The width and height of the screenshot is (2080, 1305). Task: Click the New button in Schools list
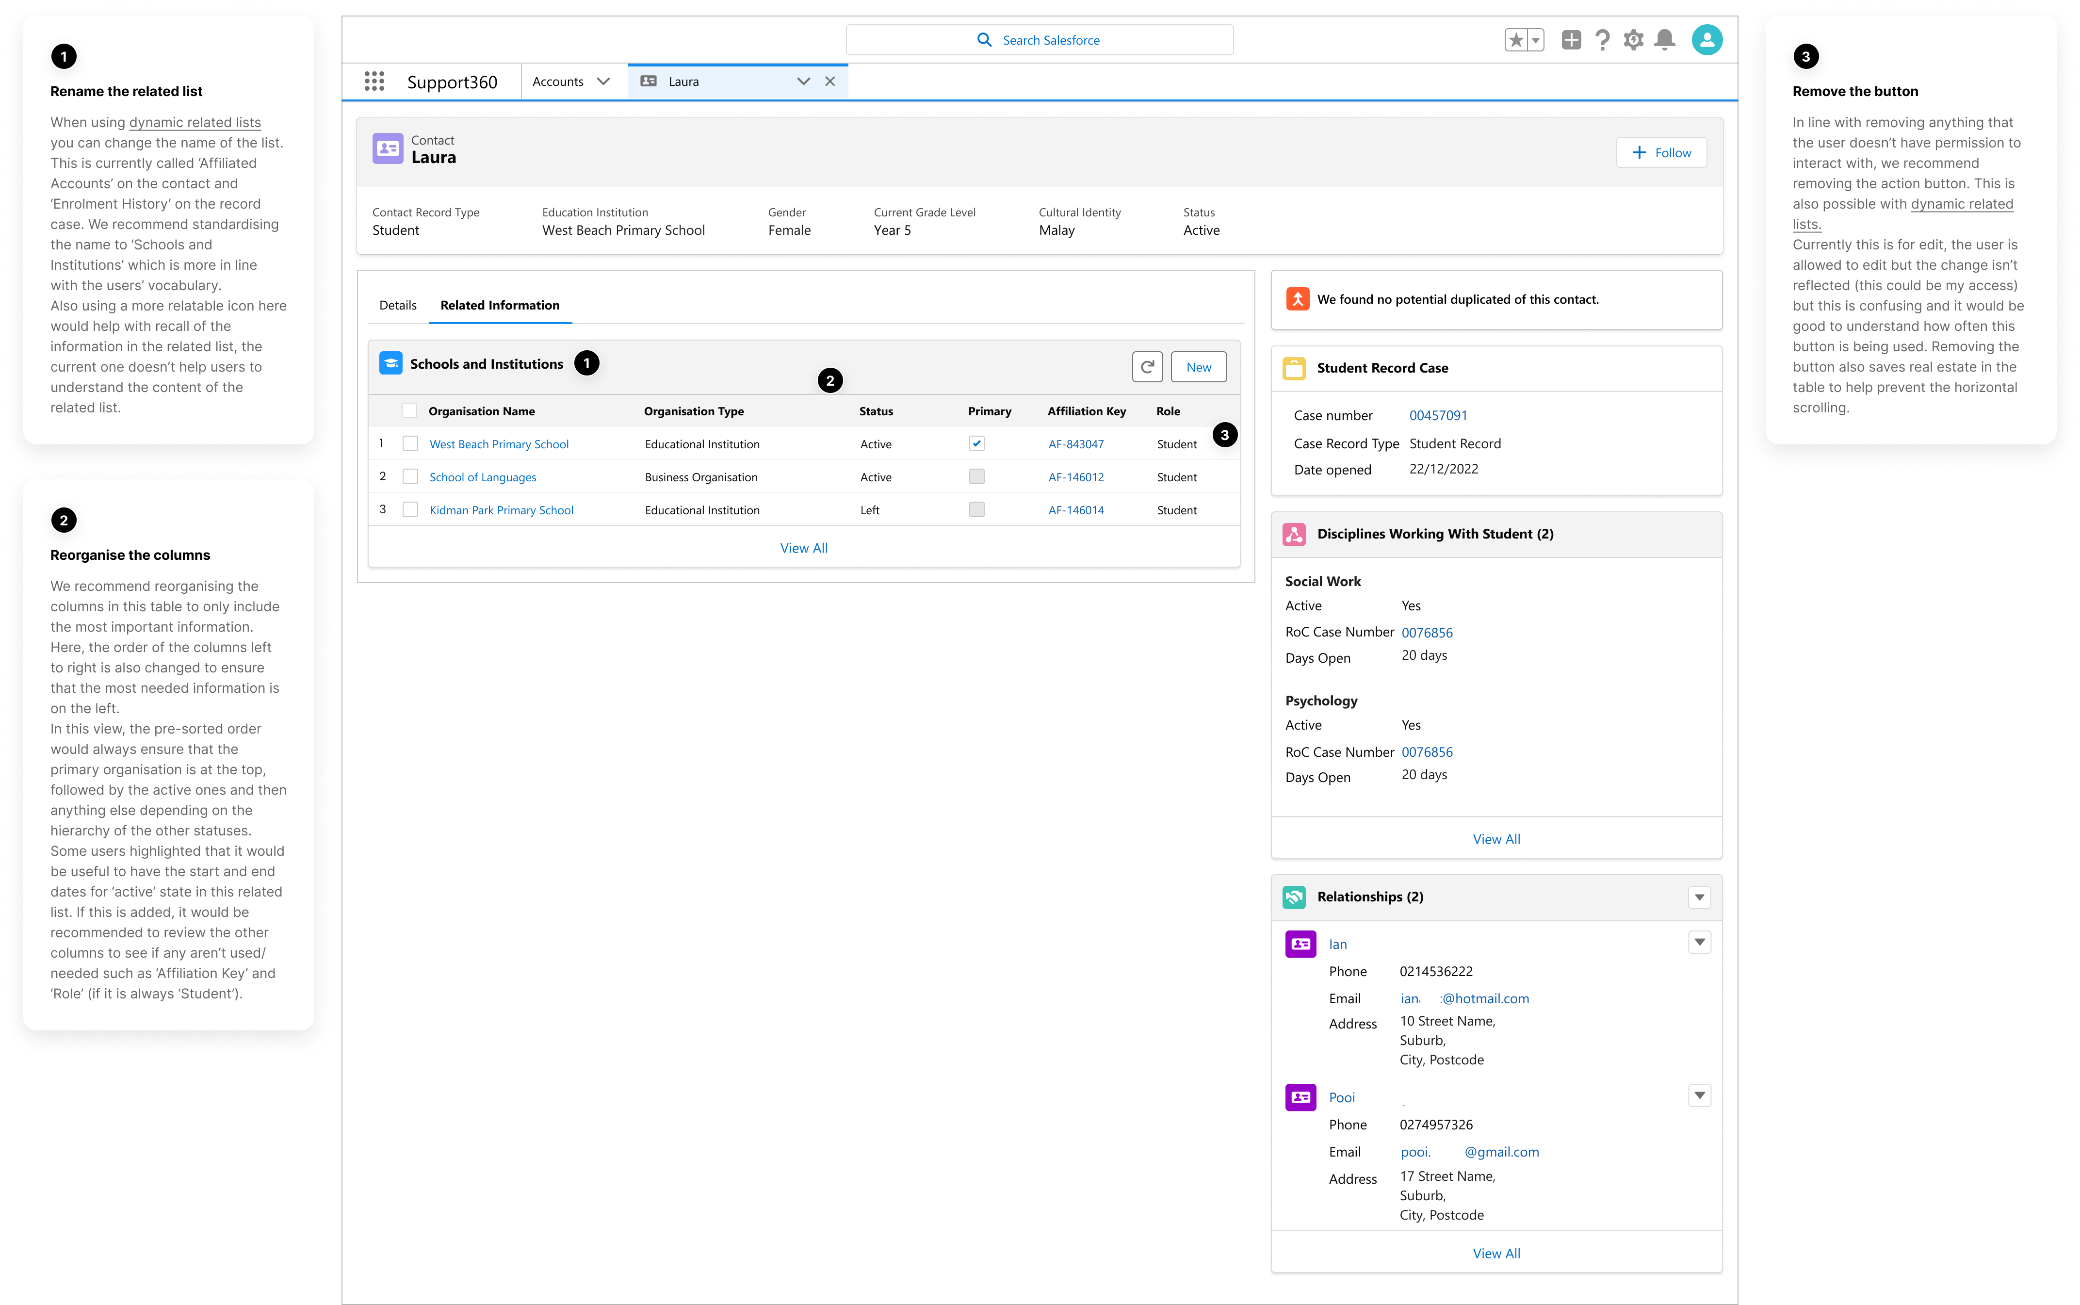pyautogui.click(x=1198, y=367)
